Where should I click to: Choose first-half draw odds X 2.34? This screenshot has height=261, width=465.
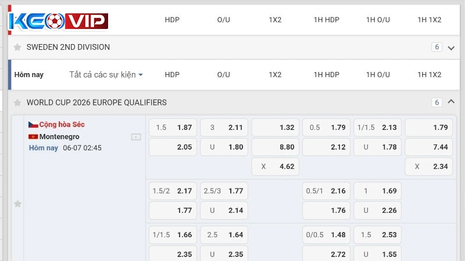coord(429,166)
